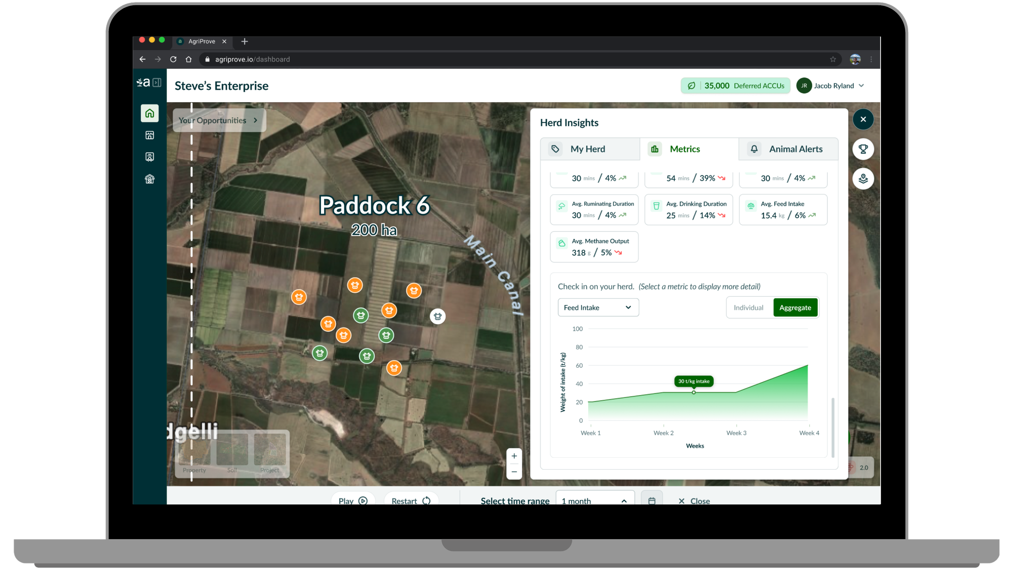Toggle the sidebar collapse icon
This screenshot has width=1014, height=570.
point(157,82)
